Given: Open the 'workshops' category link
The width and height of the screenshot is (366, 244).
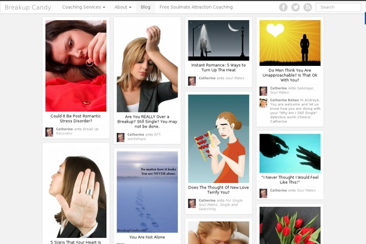Looking at the screenshot, I should [x=137, y=138].
